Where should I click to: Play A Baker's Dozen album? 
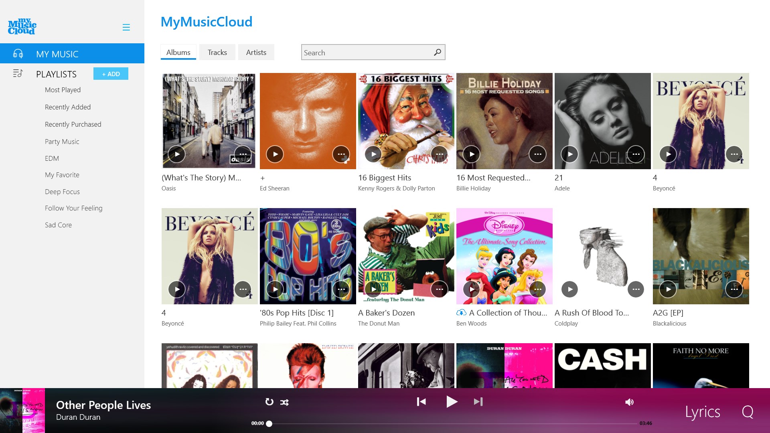click(x=373, y=289)
